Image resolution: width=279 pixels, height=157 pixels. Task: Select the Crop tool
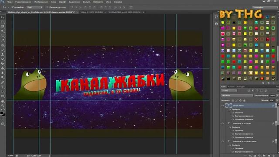3,36
